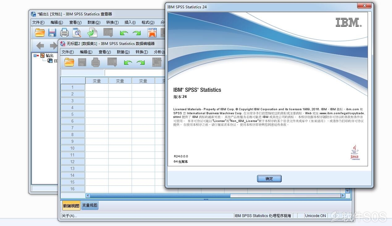Click left arrow of horizontal scrollbar
Viewport: 392px width, 226px height.
(x=88, y=196)
